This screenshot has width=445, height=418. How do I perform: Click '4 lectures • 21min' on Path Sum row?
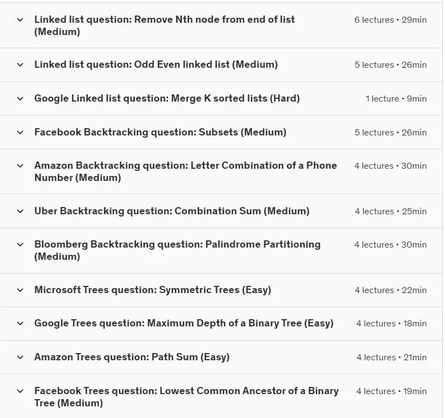pyautogui.click(x=391, y=357)
